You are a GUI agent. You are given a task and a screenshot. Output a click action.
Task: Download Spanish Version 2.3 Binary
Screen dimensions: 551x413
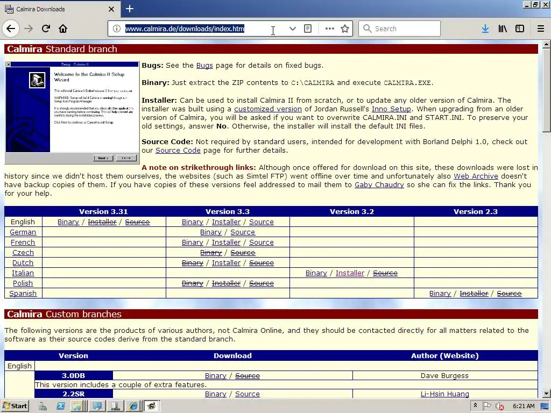[440, 293]
